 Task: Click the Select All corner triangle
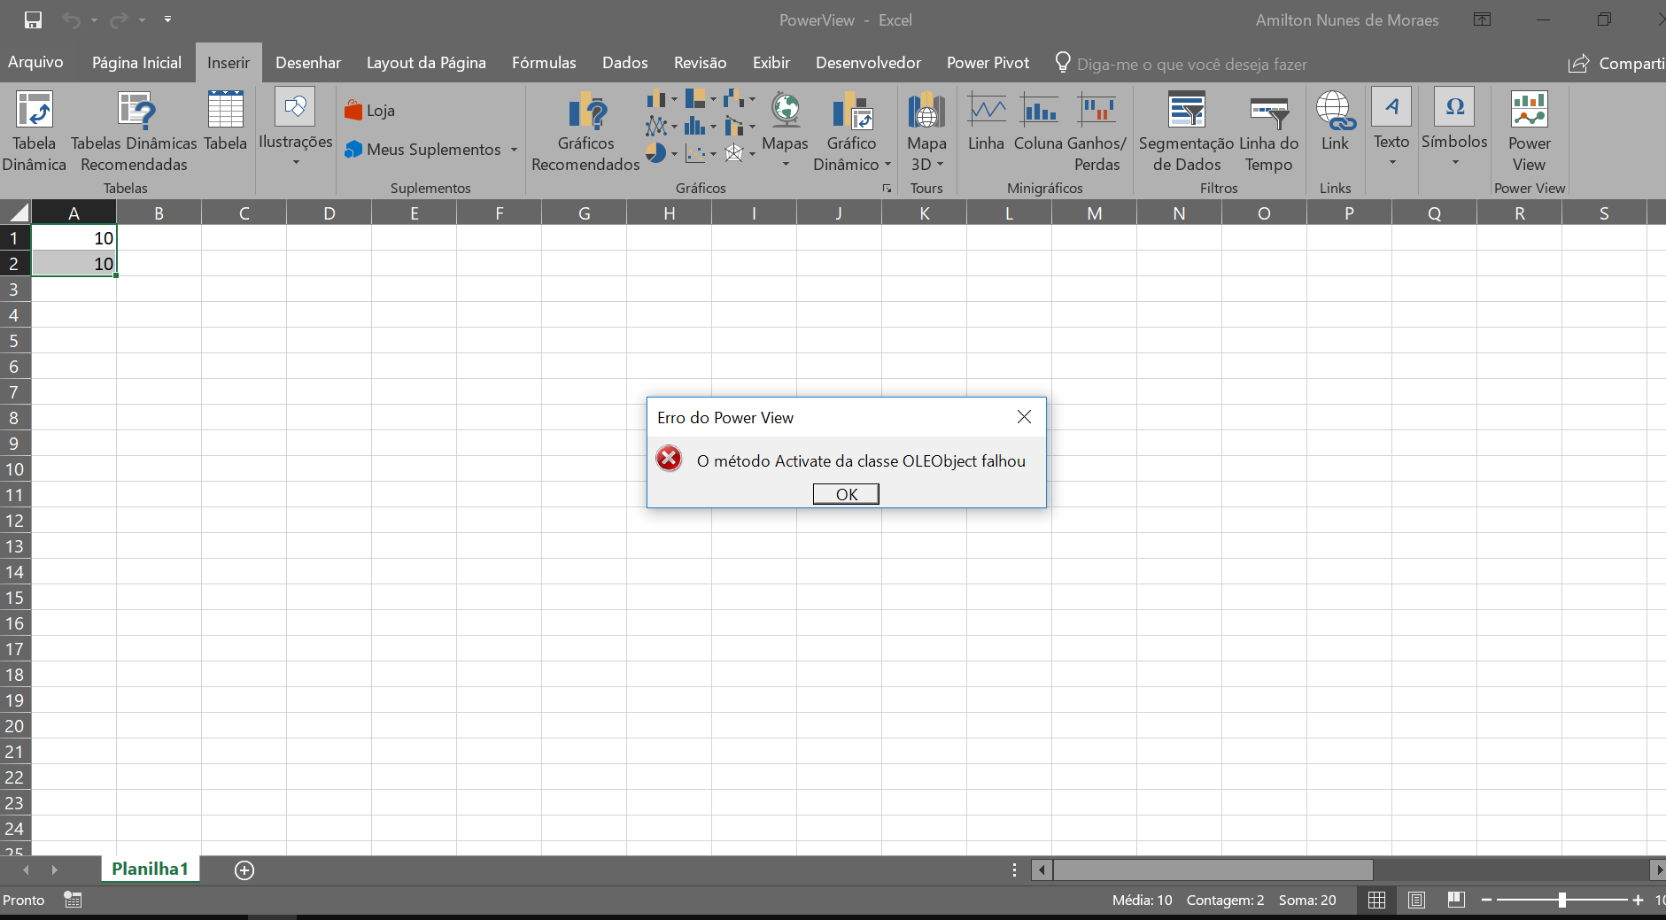click(18, 213)
